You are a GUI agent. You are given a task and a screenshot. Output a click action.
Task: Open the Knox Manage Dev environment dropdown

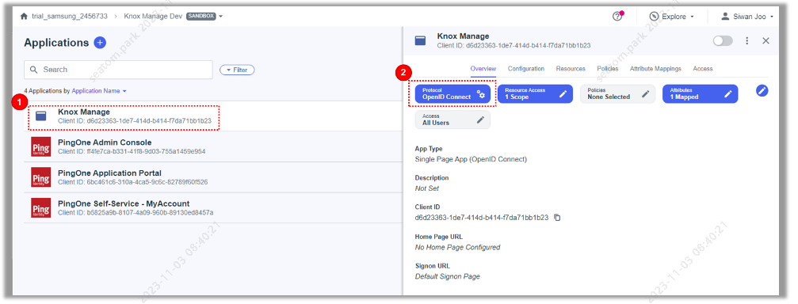point(221,17)
